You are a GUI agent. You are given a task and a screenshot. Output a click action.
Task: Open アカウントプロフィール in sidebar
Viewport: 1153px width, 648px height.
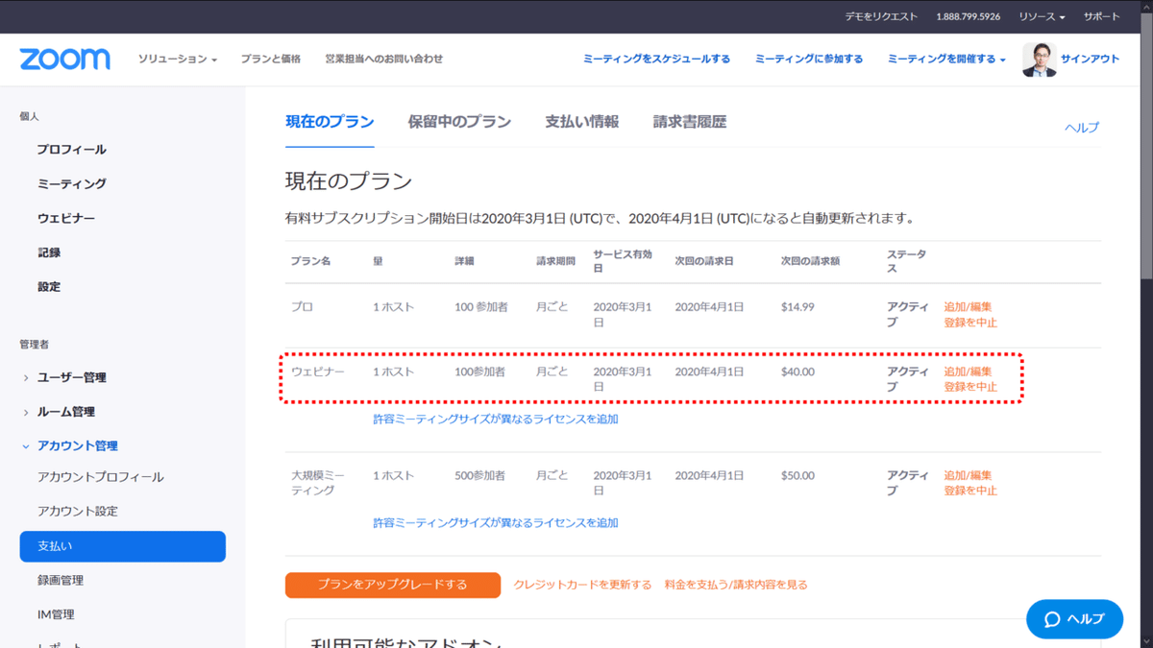(x=101, y=477)
